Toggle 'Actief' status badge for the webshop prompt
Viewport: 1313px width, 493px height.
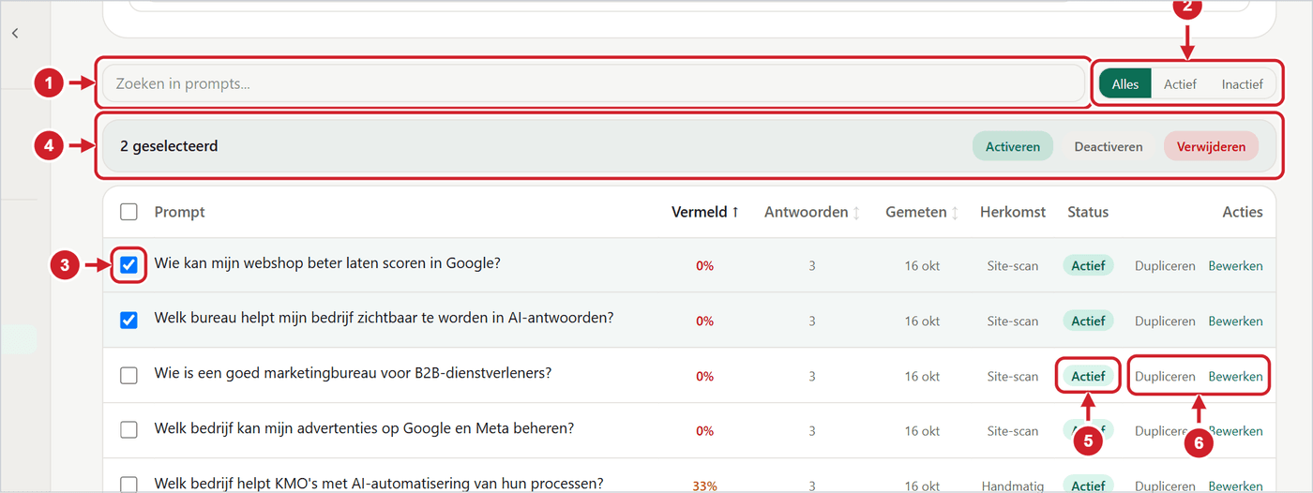pyautogui.click(x=1088, y=265)
